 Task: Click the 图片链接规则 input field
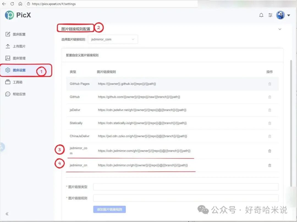pyautogui.click(x=186, y=198)
